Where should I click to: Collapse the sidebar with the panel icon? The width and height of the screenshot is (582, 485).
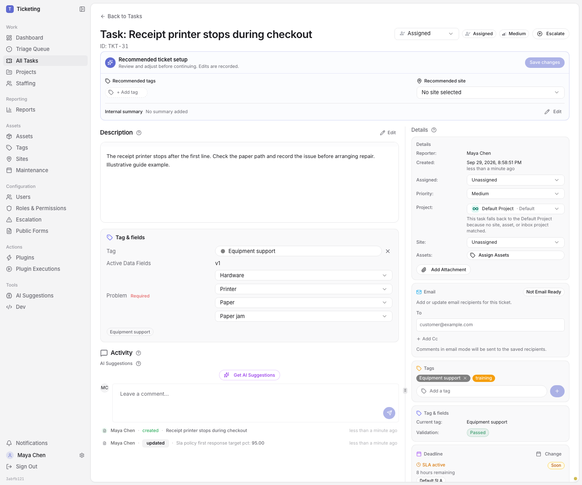click(82, 9)
